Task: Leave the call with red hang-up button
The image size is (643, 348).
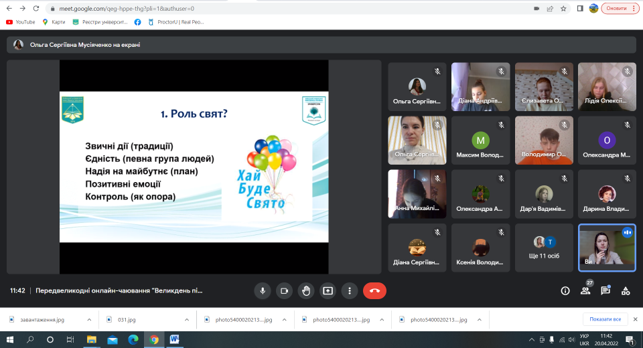Action: pyautogui.click(x=374, y=290)
